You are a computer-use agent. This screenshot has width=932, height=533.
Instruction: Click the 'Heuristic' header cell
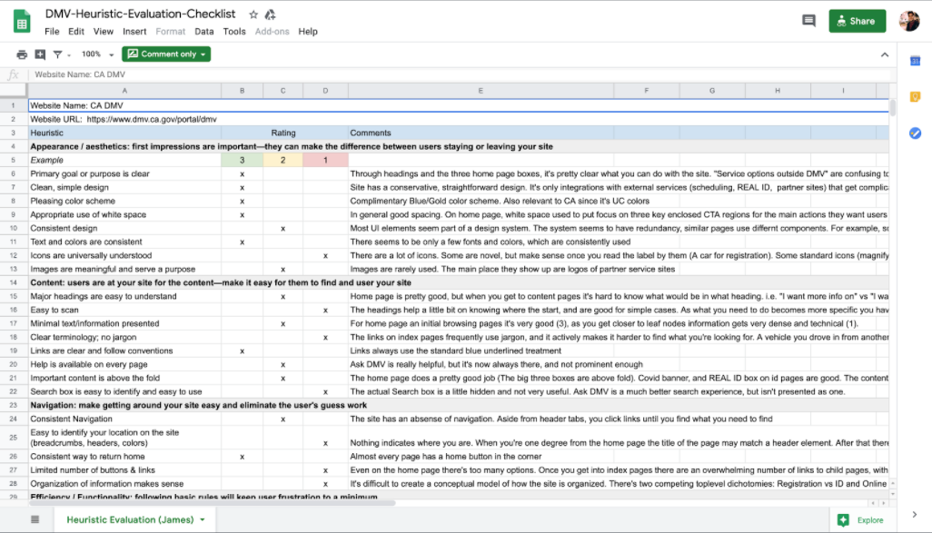[x=124, y=133]
